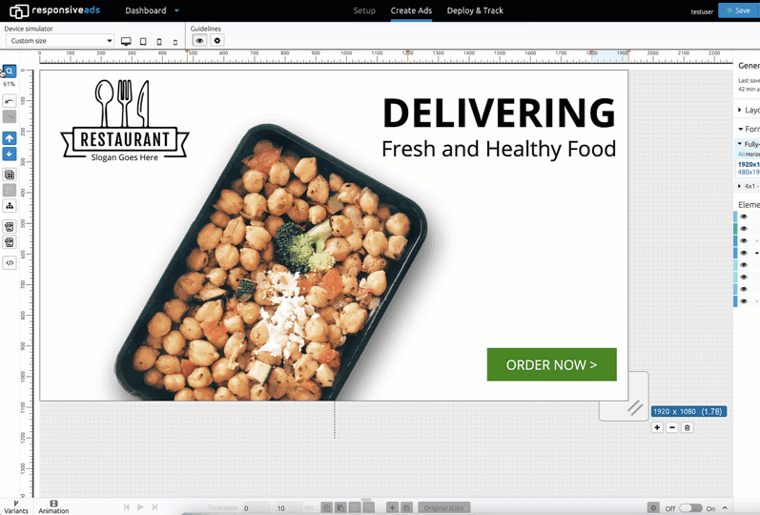Collapse the bottom panel with chevron

click(725, 507)
